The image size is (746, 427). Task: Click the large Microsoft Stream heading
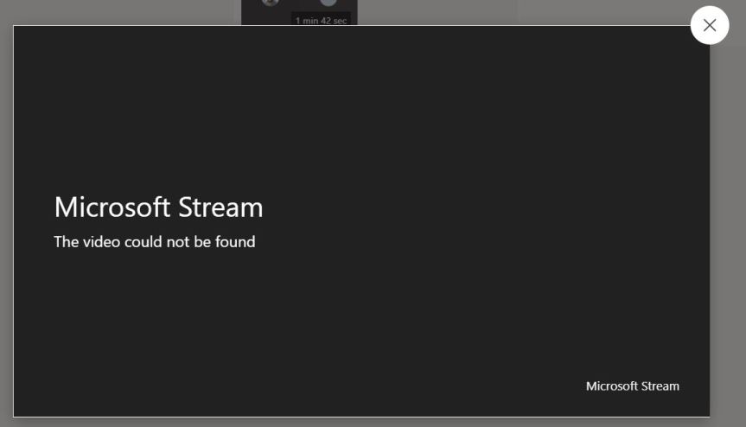[158, 207]
